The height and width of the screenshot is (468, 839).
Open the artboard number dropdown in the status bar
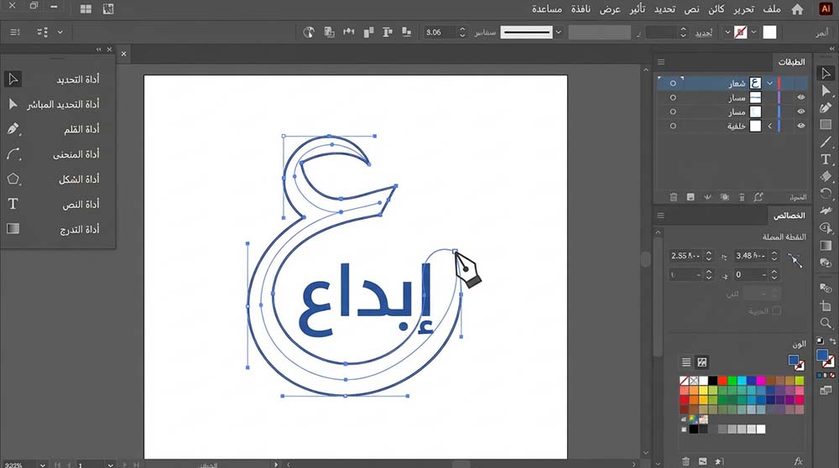pos(110,465)
